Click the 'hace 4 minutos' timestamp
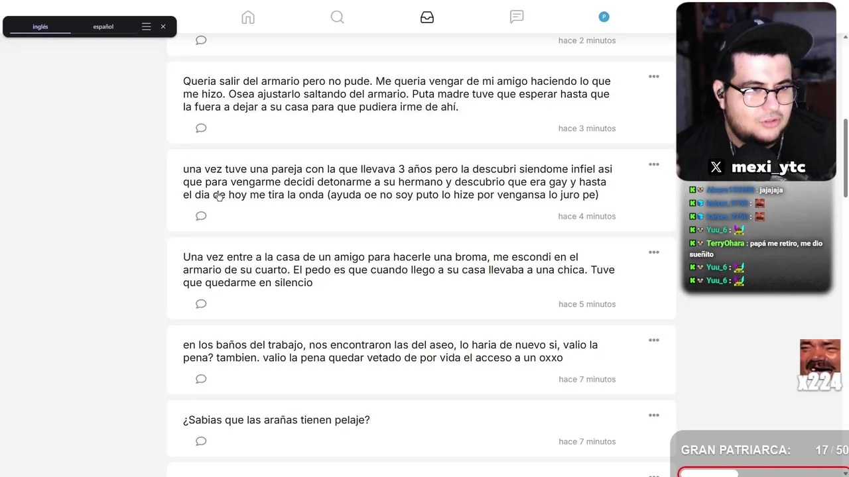 (x=587, y=216)
